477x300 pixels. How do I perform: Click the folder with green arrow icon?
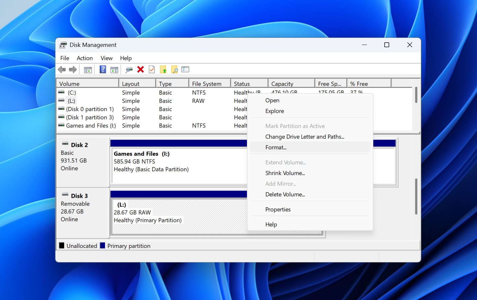[163, 70]
